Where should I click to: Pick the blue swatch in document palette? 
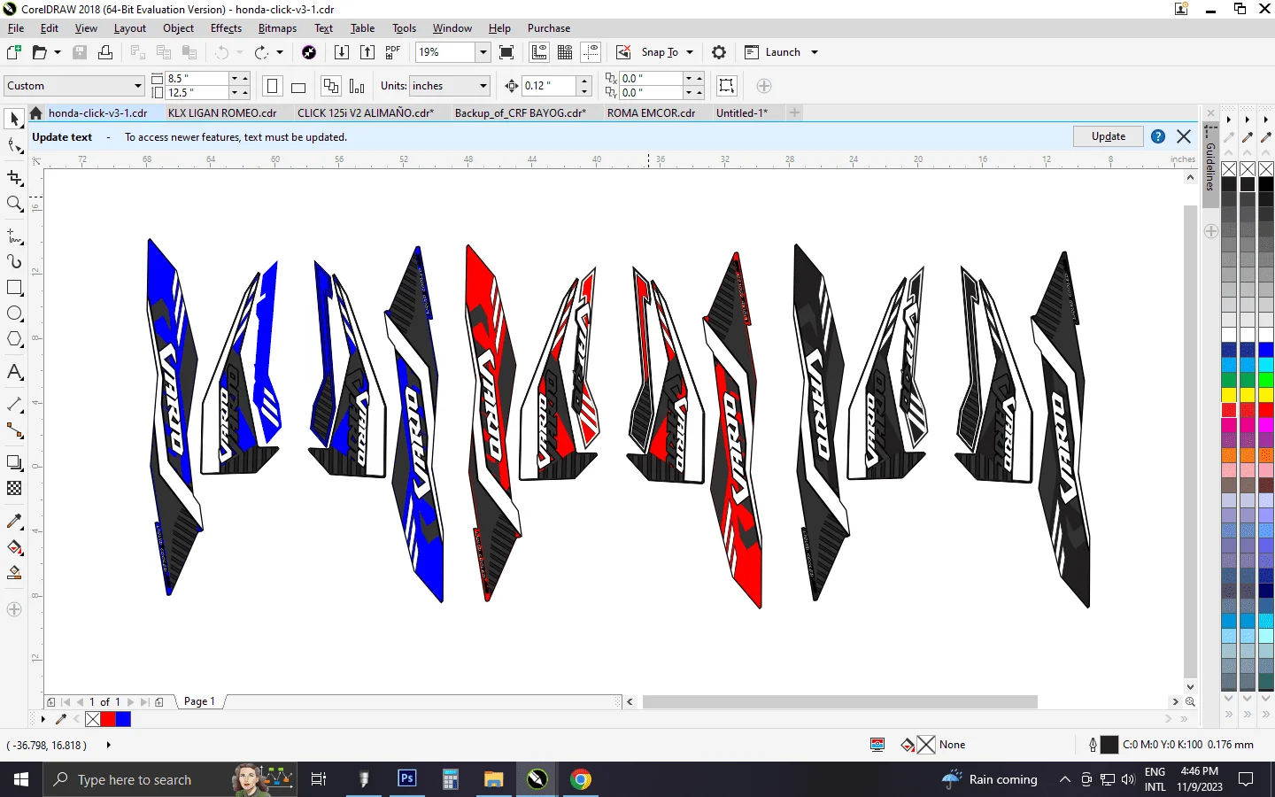coord(123,719)
